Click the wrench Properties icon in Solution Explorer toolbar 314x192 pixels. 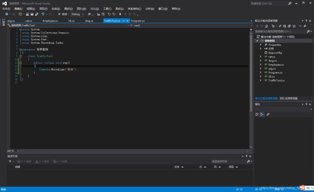click(305, 26)
